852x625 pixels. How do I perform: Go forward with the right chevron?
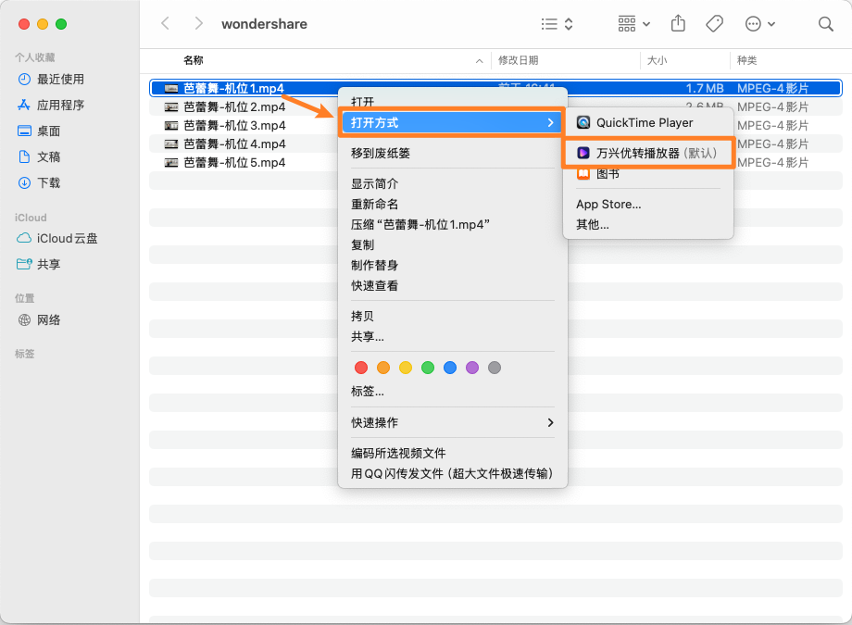pyautogui.click(x=198, y=24)
